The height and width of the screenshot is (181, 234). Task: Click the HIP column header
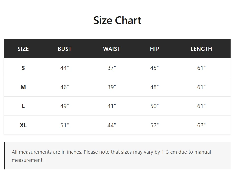pos(154,49)
